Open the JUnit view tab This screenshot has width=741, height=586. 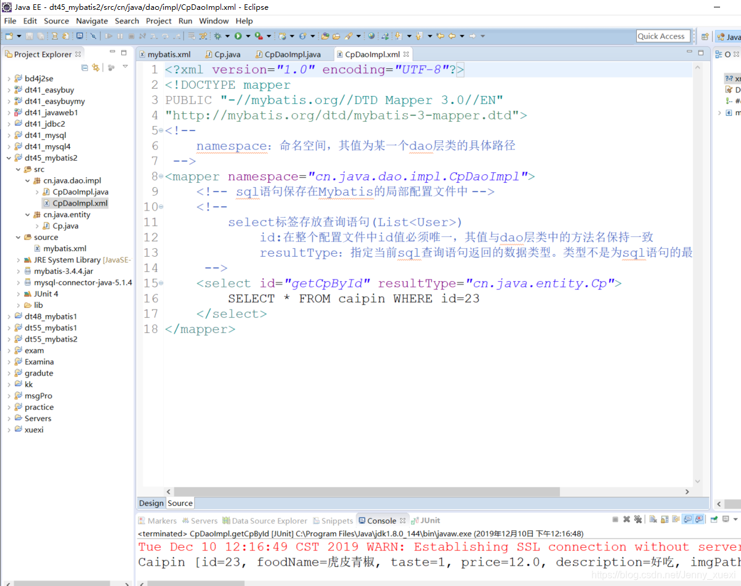point(426,521)
